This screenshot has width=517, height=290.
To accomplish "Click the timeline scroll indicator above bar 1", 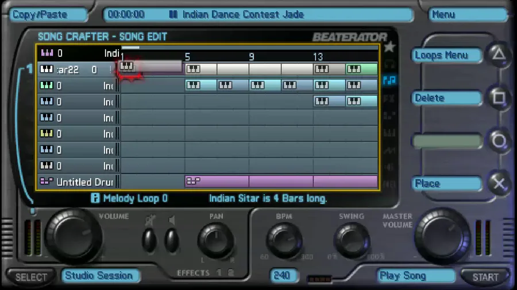I will point(130,48).
